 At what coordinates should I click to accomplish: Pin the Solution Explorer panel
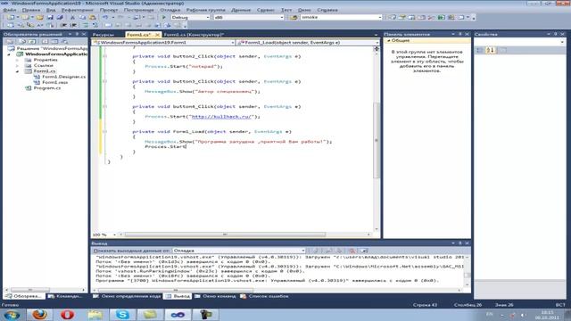point(77,34)
